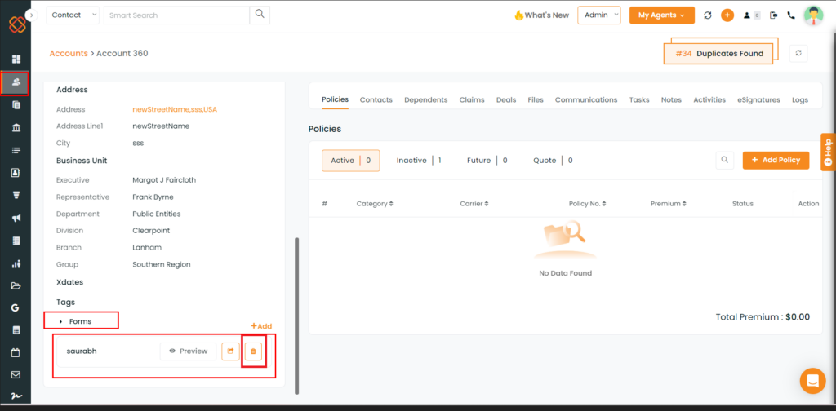Switch to the Deals tab
The height and width of the screenshot is (411, 836).
pyautogui.click(x=506, y=99)
